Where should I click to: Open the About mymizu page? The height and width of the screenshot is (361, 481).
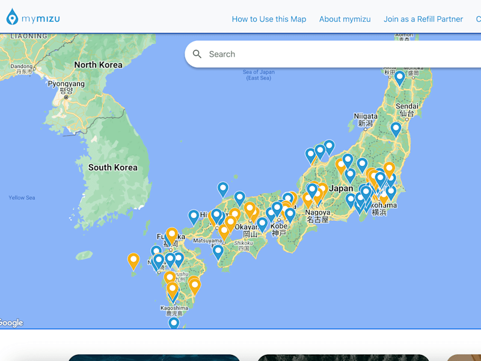pos(345,19)
